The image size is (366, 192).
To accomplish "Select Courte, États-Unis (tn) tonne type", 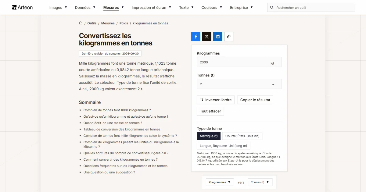I will 242,136.
